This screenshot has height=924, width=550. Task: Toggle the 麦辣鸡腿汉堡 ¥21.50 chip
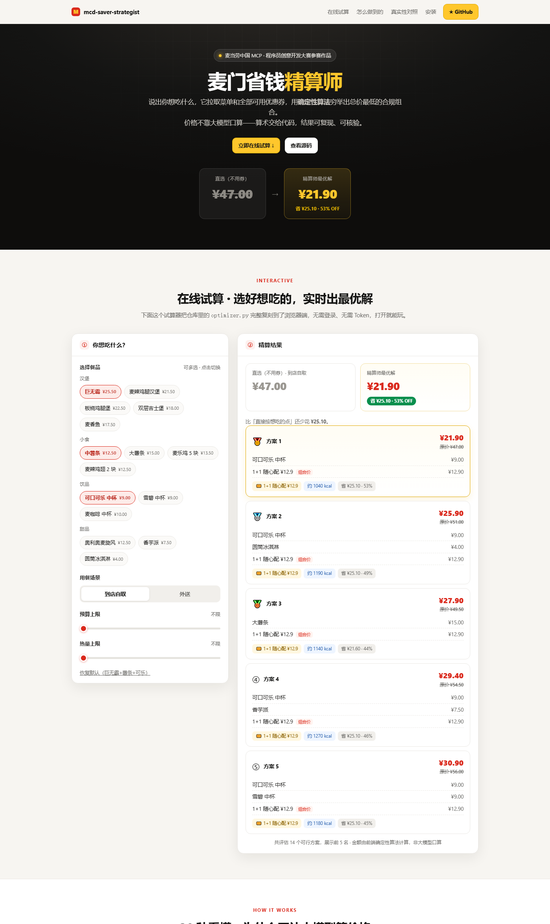click(x=152, y=392)
